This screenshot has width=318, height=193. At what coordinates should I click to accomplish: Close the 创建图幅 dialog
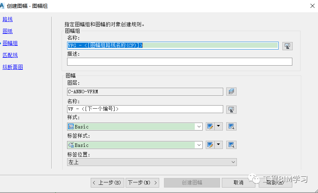coord(312,6)
